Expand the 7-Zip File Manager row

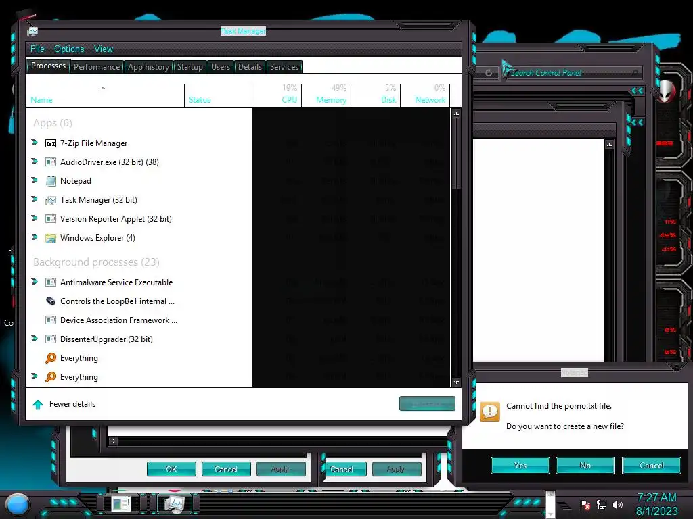[x=35, y=142]
